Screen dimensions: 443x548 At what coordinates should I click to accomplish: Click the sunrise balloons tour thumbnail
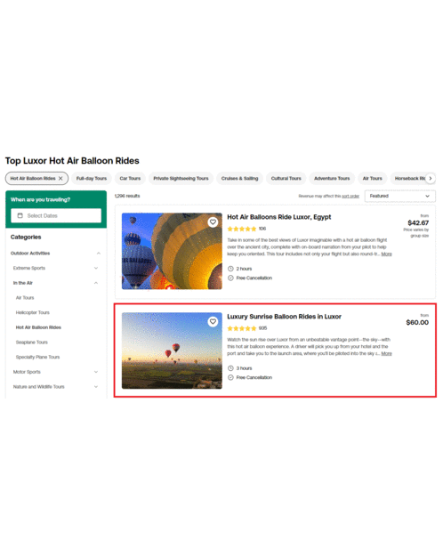click(x=172, y=351)
